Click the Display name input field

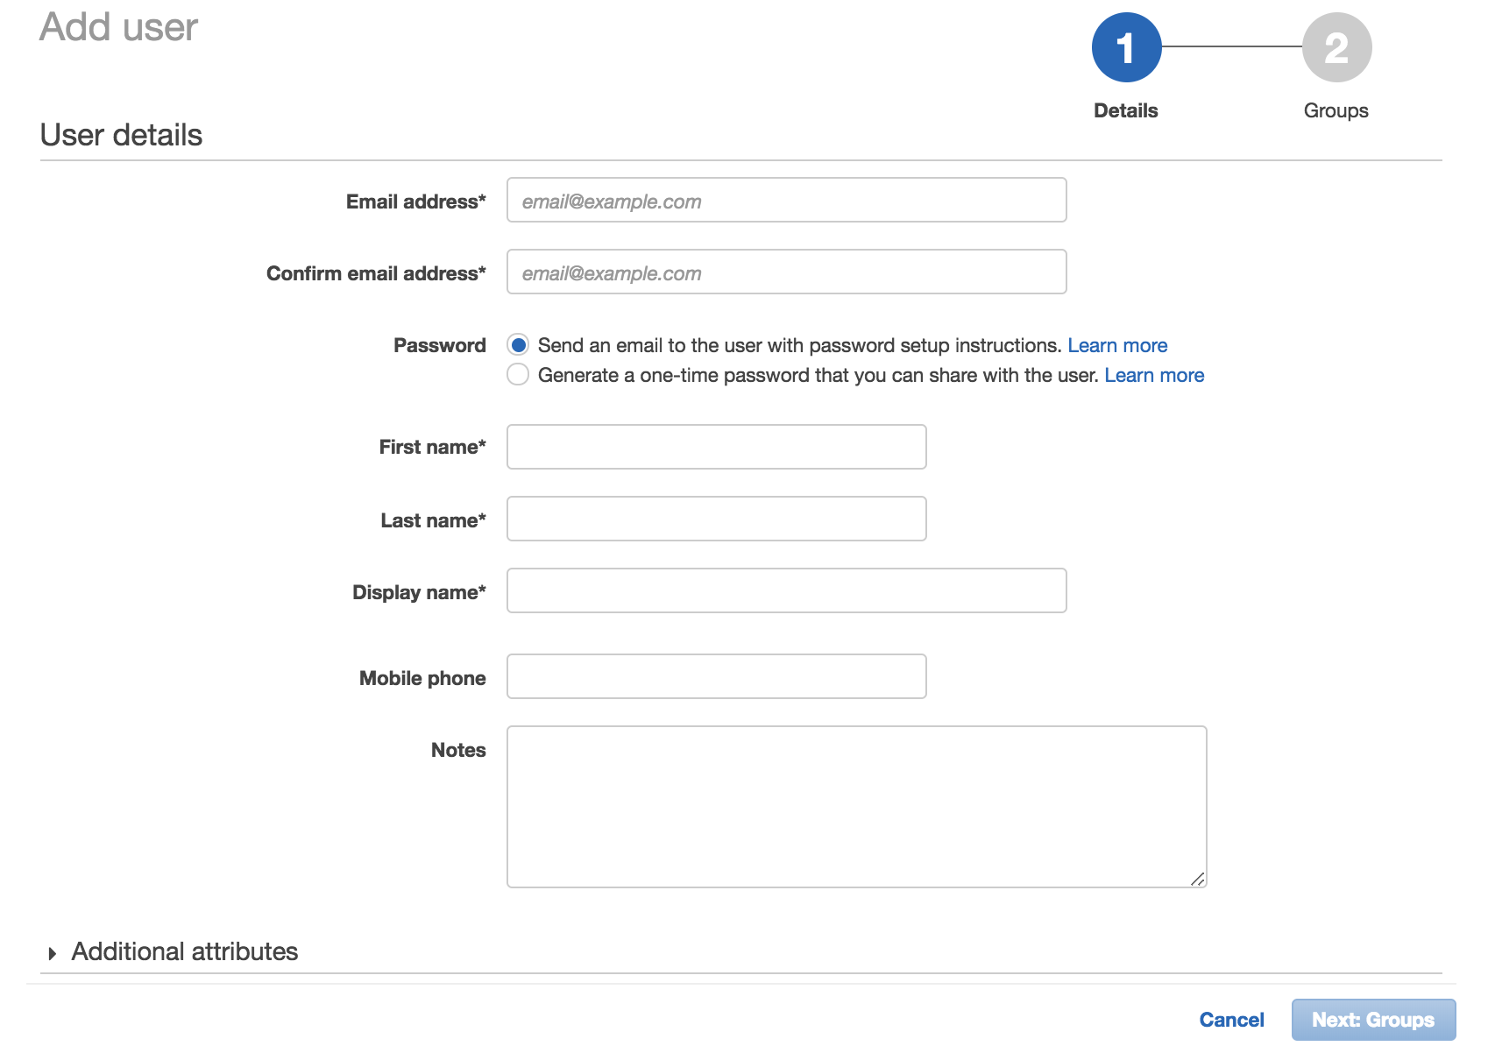click(x=786, y=590)
